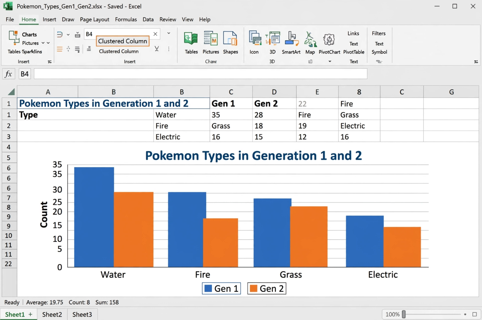The image size is (482, 320).
Task: Collapse the ribbon using far-right icon
Action: [x=476, y=62]
